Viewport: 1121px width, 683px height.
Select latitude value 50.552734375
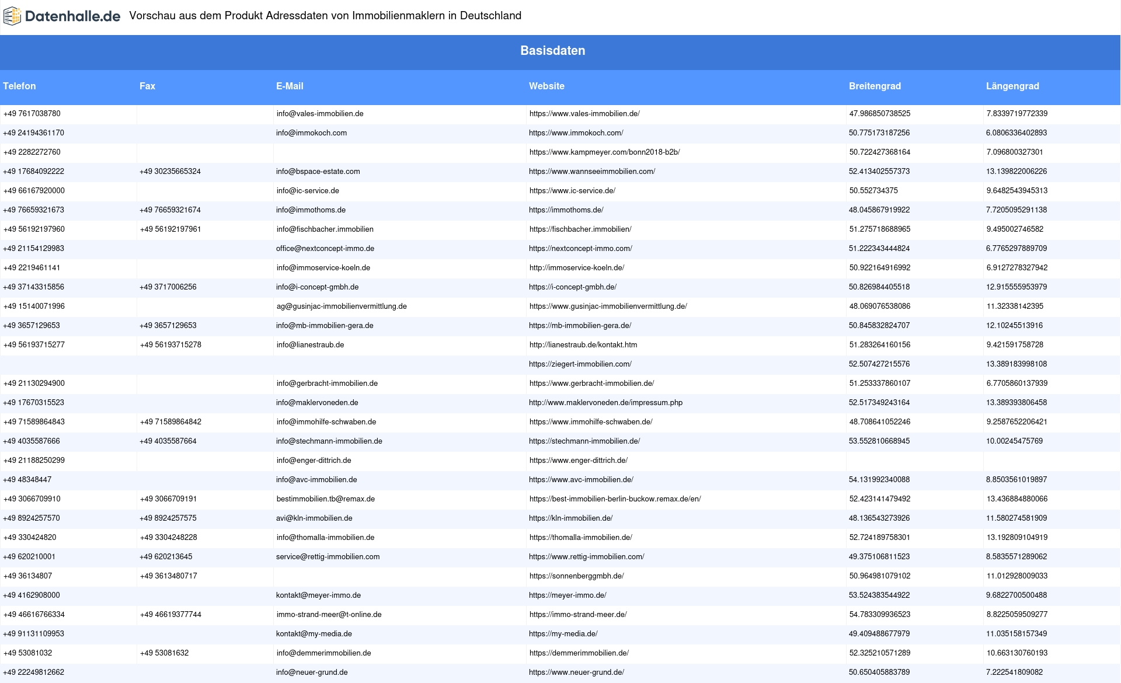873,191
